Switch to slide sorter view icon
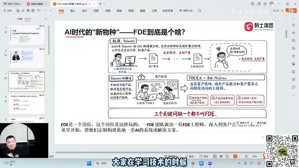 pos(221,156)
